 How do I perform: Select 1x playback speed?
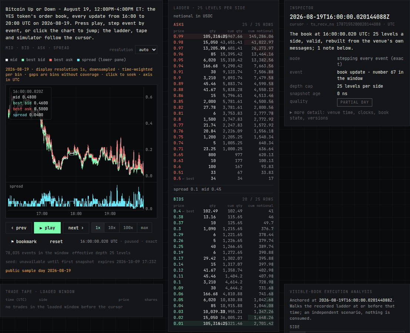coord(98,228)
